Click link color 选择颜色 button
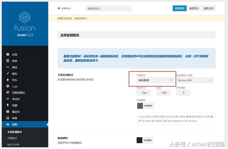The width and height of the screenshot is (228, 149). [147, 140]
